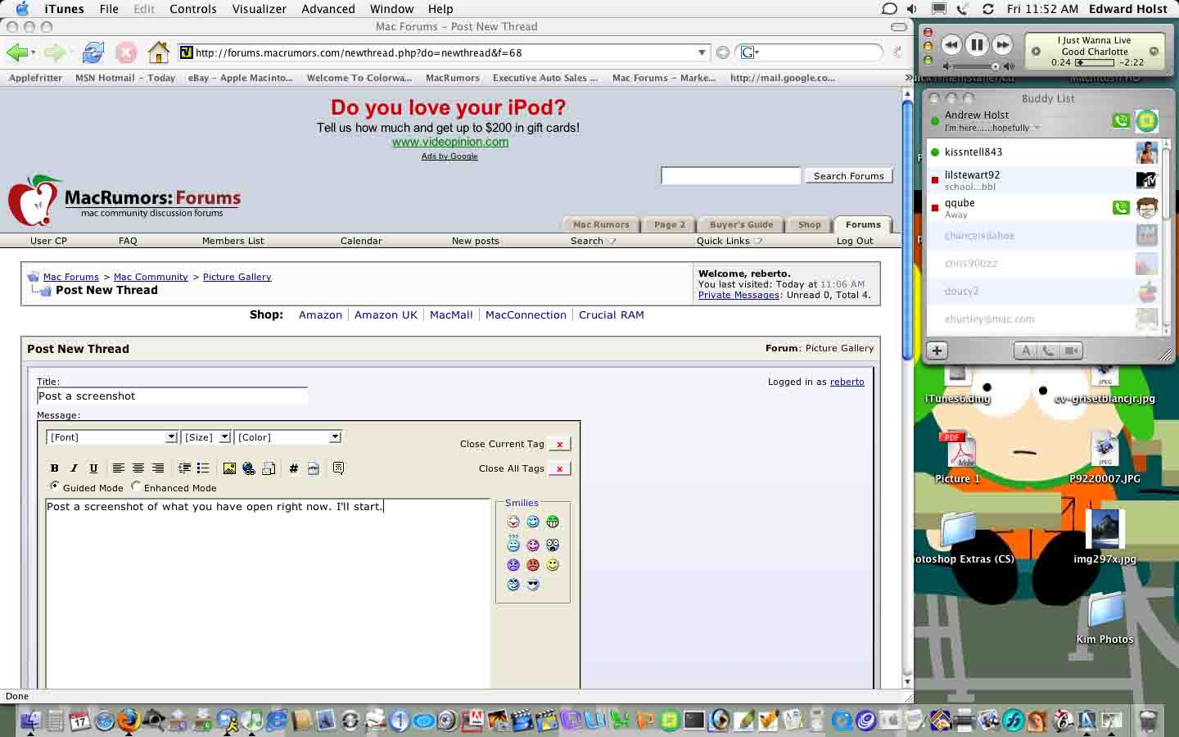The height and width of the screenshot is (737, 1179).
Task: Apply italic formatting in message toolbar
Action: point(74,468)
